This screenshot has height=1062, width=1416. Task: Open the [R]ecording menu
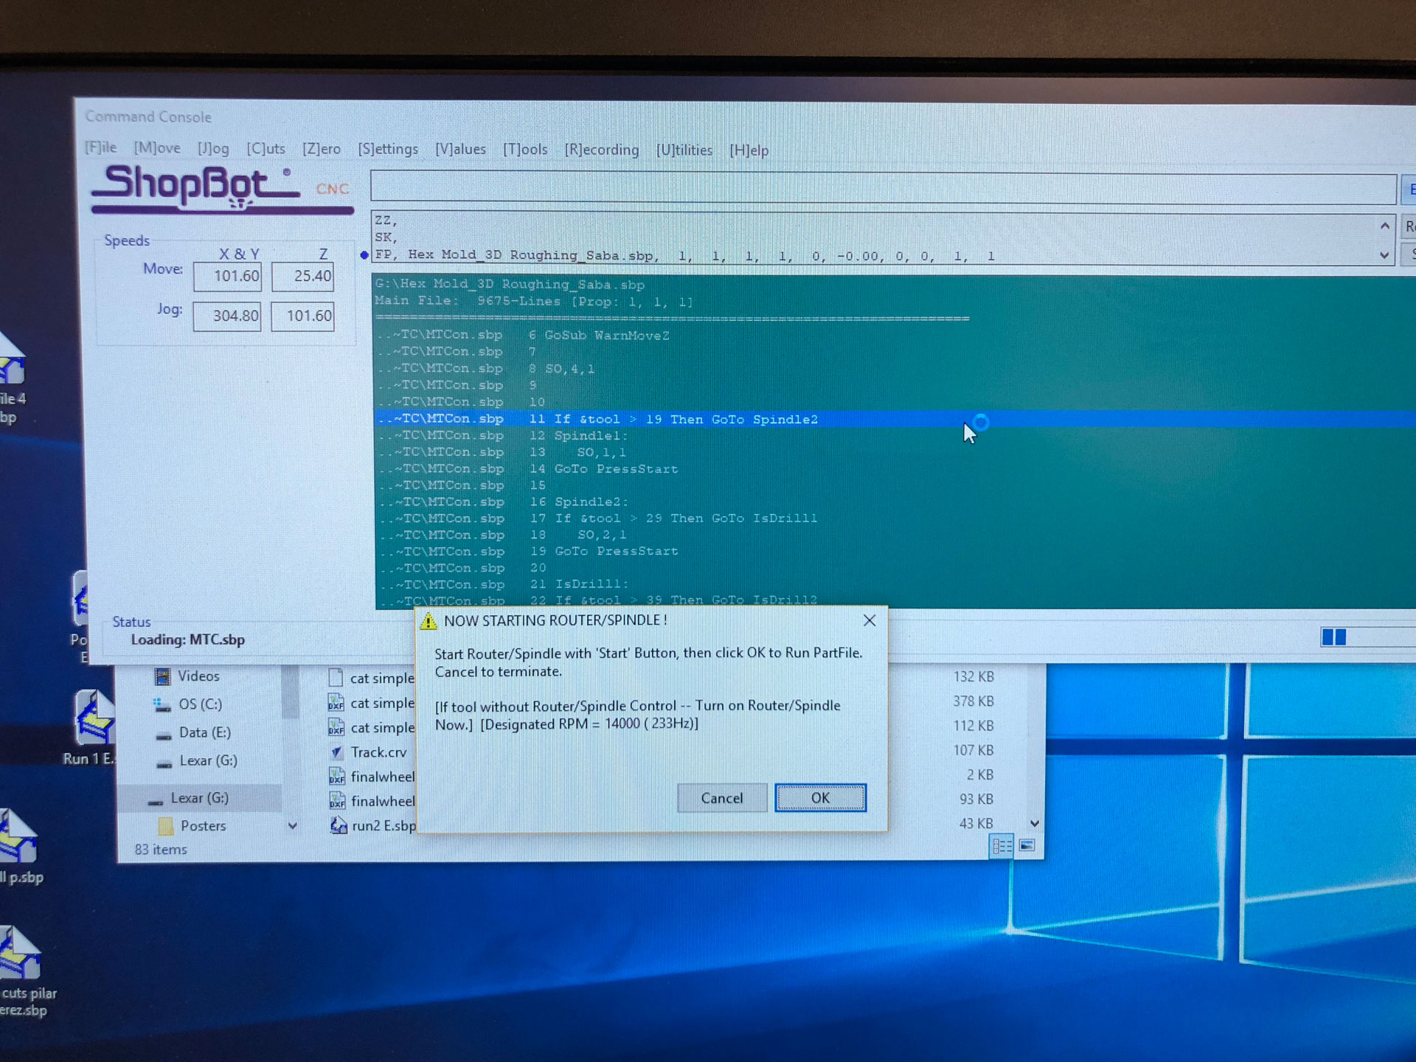tap(602, 150)
